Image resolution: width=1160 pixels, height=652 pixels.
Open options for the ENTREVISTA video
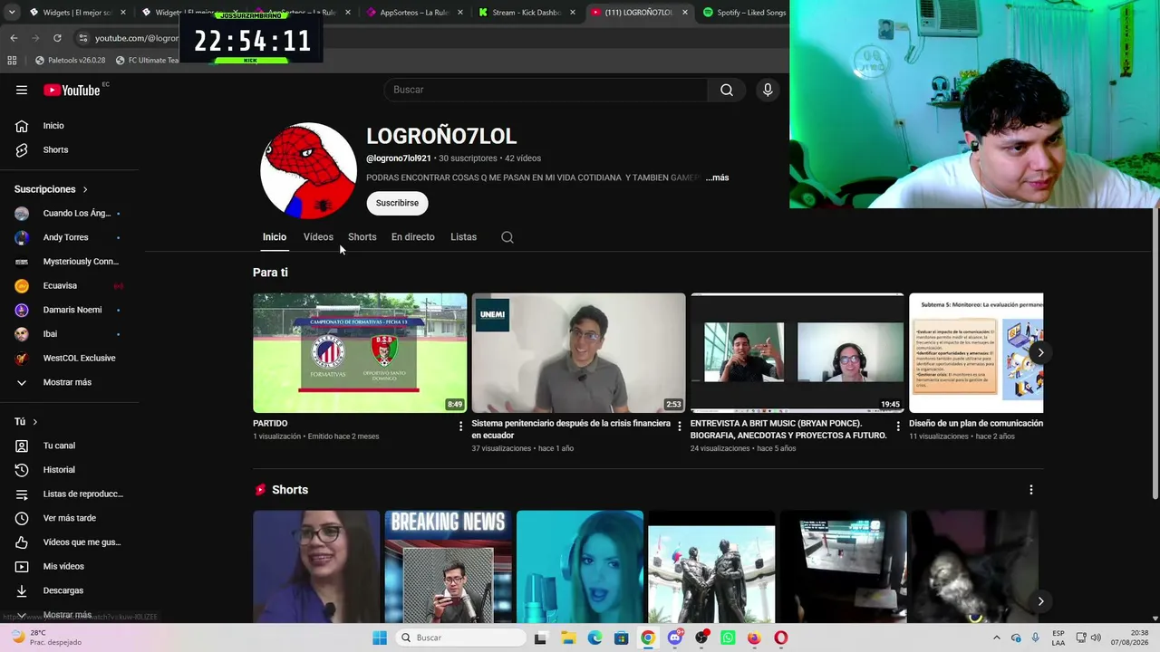click(x=898, y=426)
